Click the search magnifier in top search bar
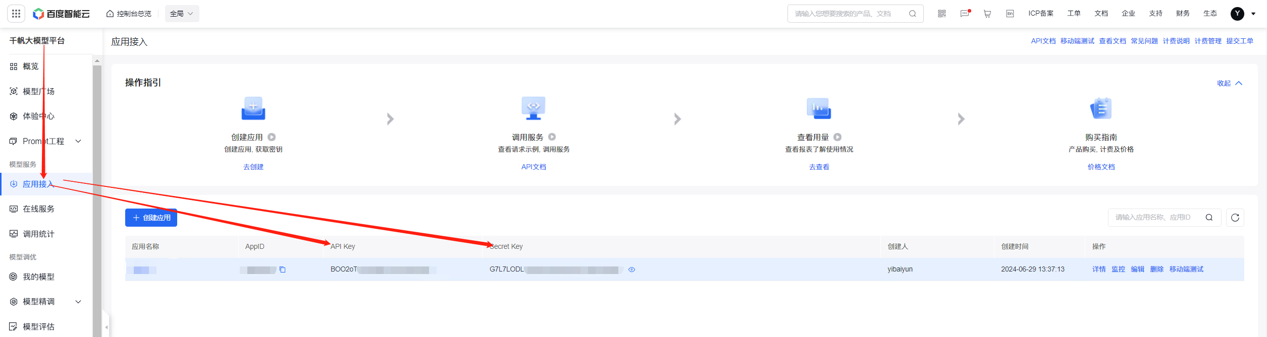 (912, 14)
